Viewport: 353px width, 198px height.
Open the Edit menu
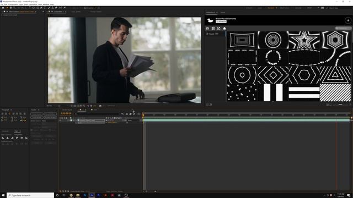[6, 4]
